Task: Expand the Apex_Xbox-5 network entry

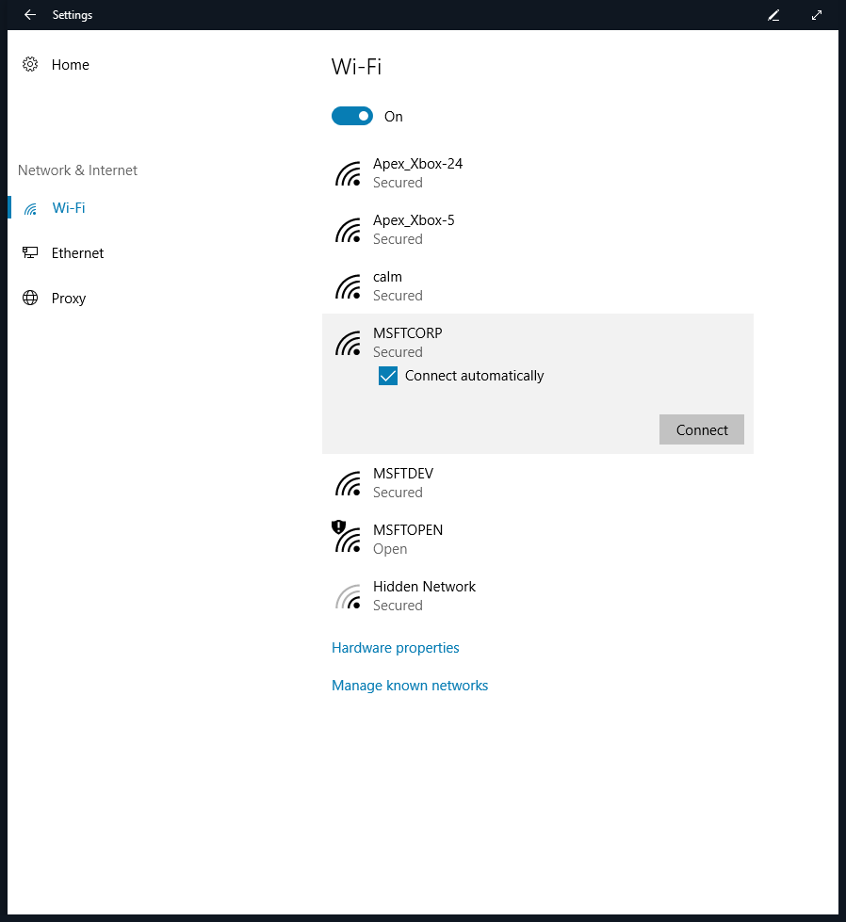Action: pyautogui.click(x=414, y=229)
